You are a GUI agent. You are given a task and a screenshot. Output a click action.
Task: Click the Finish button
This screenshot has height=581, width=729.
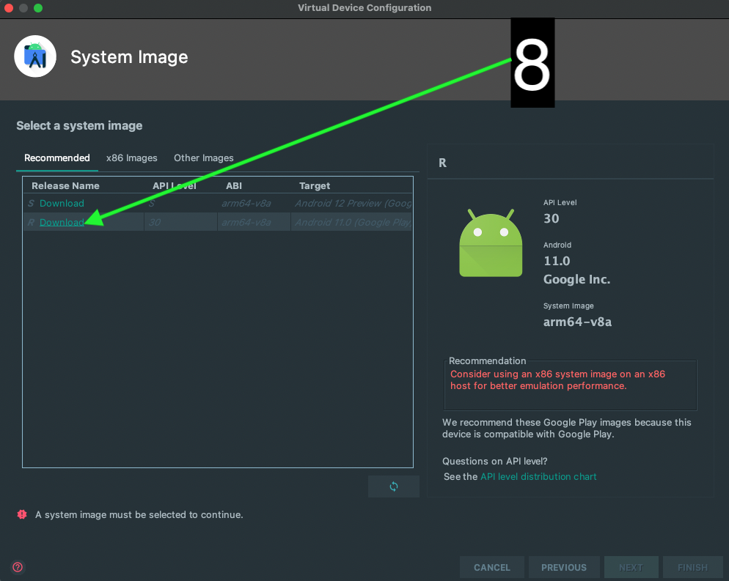point(692,567)
